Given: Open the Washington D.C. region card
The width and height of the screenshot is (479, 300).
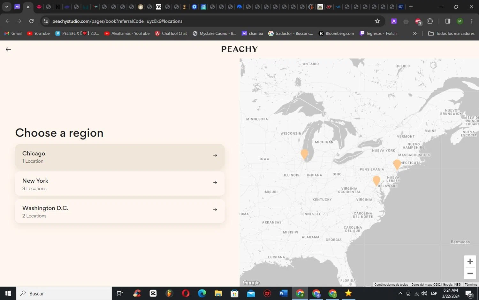Looking at the screenshot, I should coord(120,211).
